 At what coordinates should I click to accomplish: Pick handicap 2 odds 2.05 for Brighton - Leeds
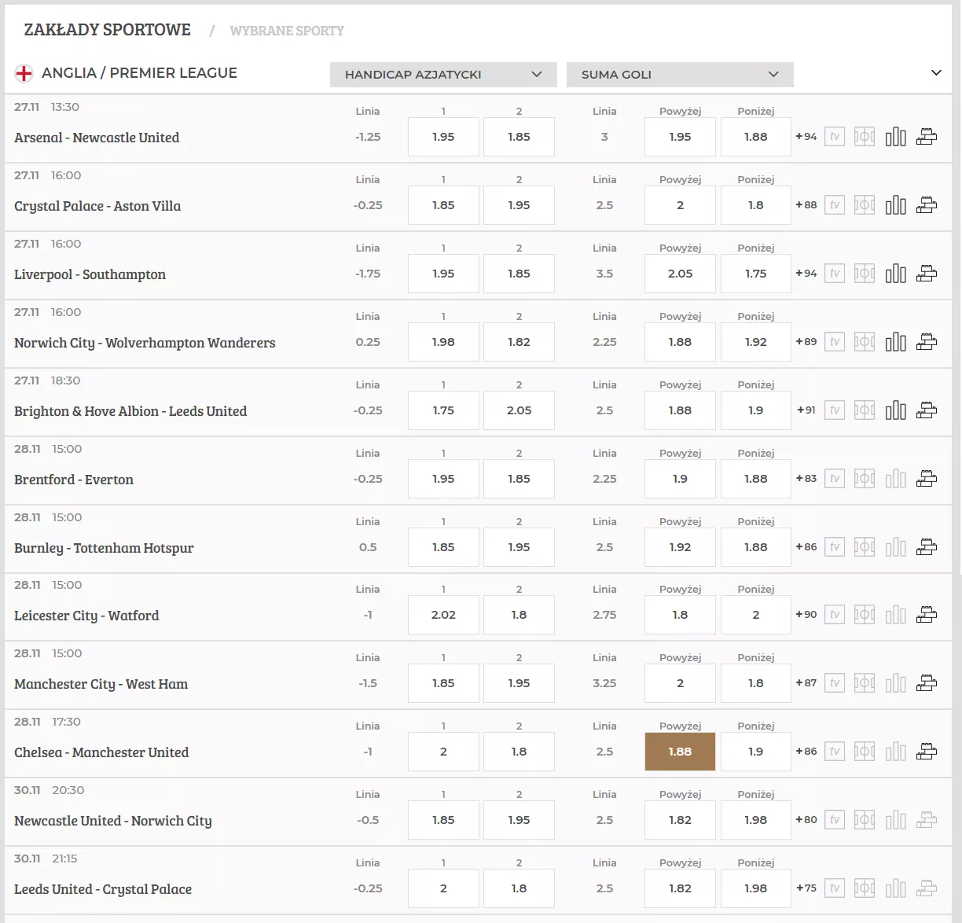click(519, 410)
